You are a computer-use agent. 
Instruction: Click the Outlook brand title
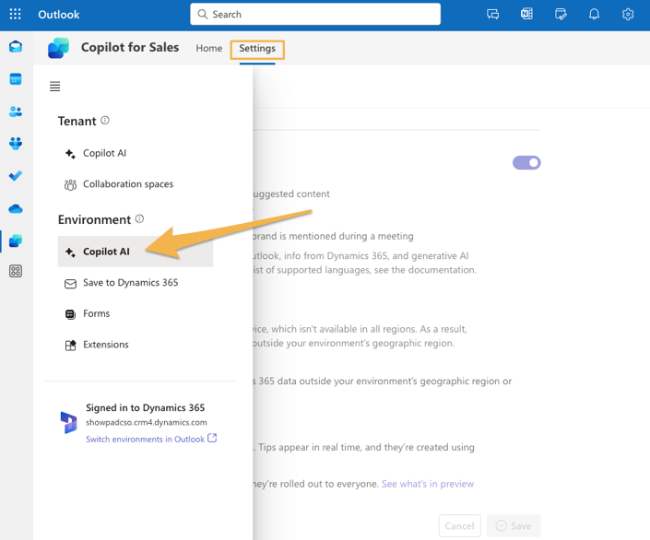pos(58,15)
